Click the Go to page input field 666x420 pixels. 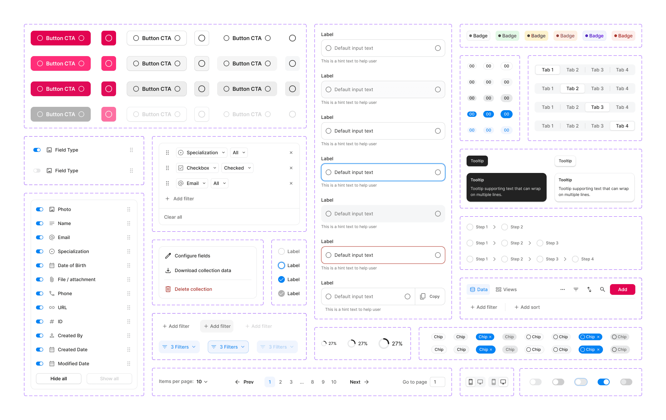(x=437, y=382)
